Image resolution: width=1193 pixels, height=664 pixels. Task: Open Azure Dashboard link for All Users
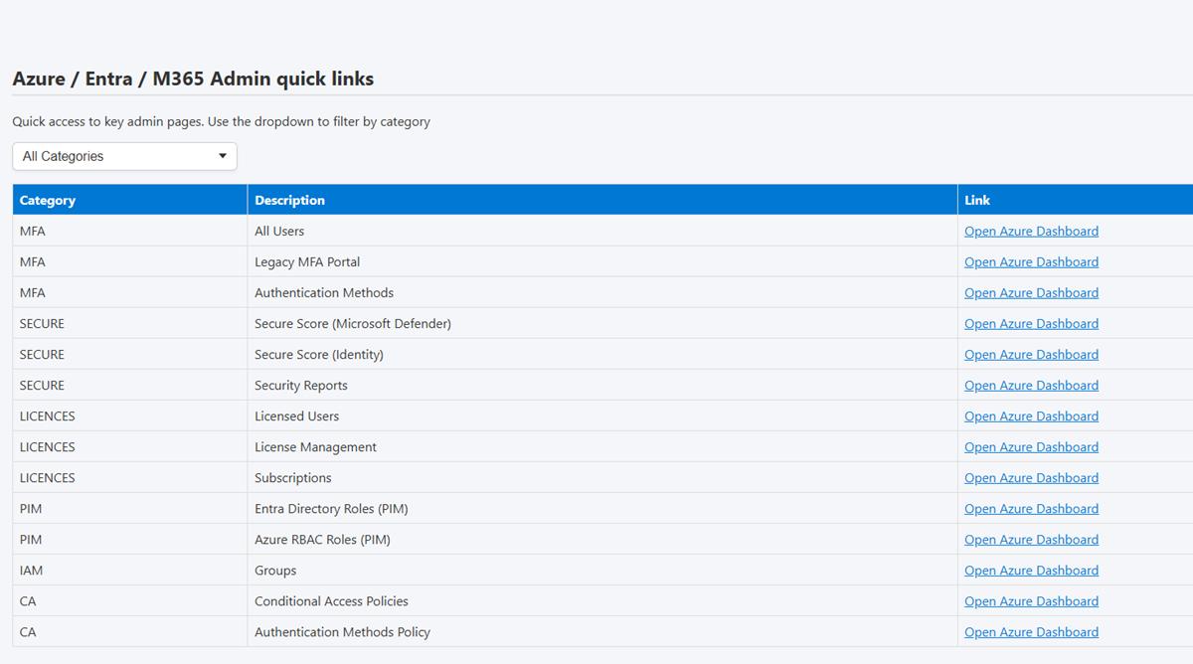1031,232
